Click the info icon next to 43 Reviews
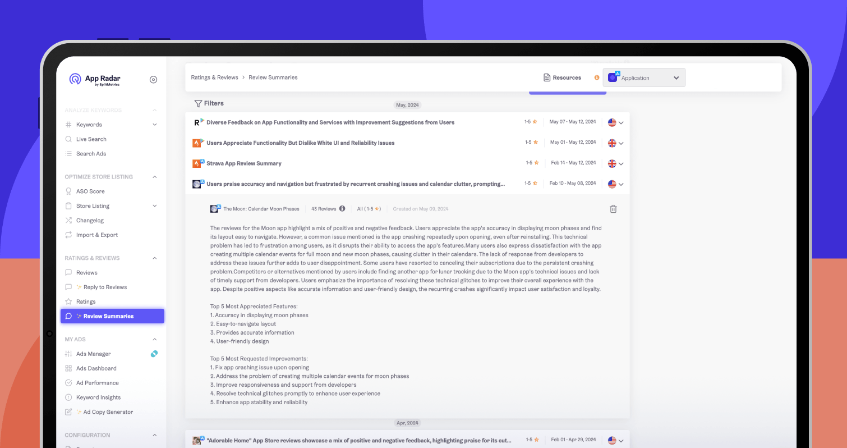 coord(342,209)
